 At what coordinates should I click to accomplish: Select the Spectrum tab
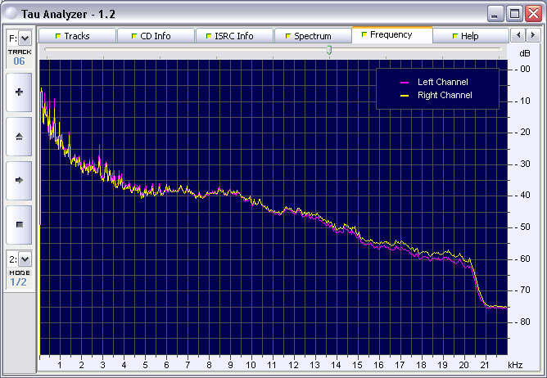[x=312, y=36]
